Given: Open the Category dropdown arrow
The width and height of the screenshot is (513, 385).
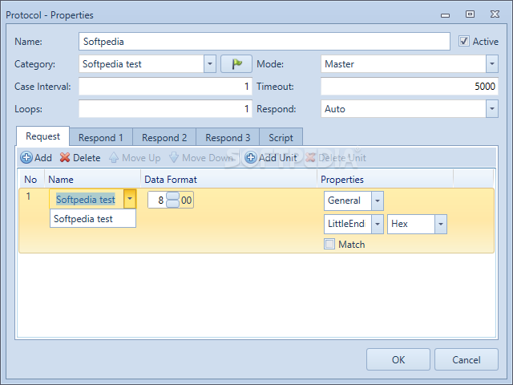Looking at the screenshot, I should tap(210, 64).
